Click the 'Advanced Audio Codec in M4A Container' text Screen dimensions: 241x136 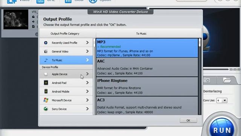[125, 69]
